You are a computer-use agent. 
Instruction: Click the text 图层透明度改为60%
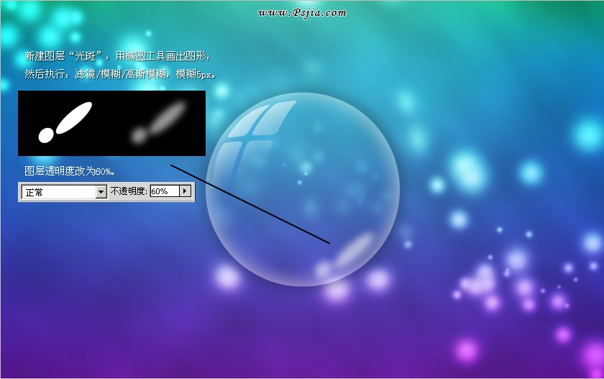click(70, 171)
